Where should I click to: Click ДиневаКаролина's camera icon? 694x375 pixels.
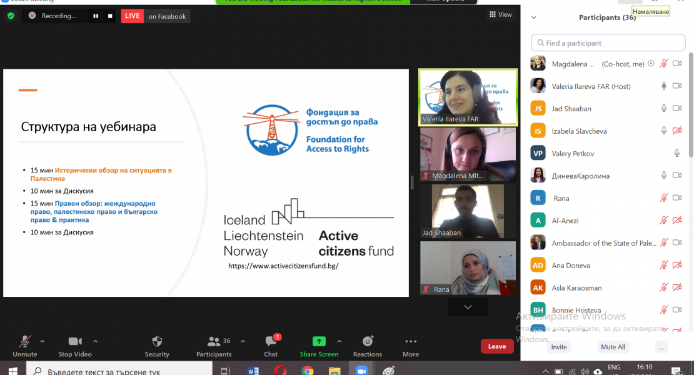tap(677, 176)
